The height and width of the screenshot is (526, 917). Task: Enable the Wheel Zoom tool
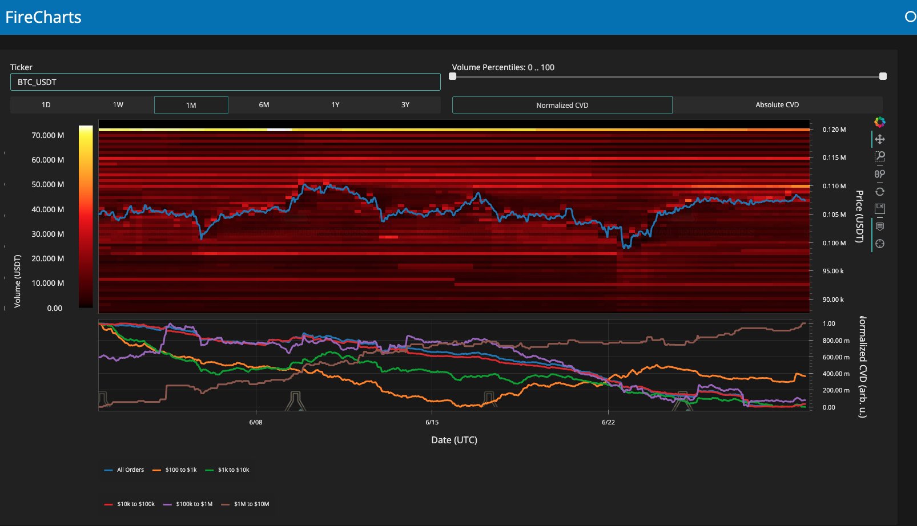coord(880,174)
